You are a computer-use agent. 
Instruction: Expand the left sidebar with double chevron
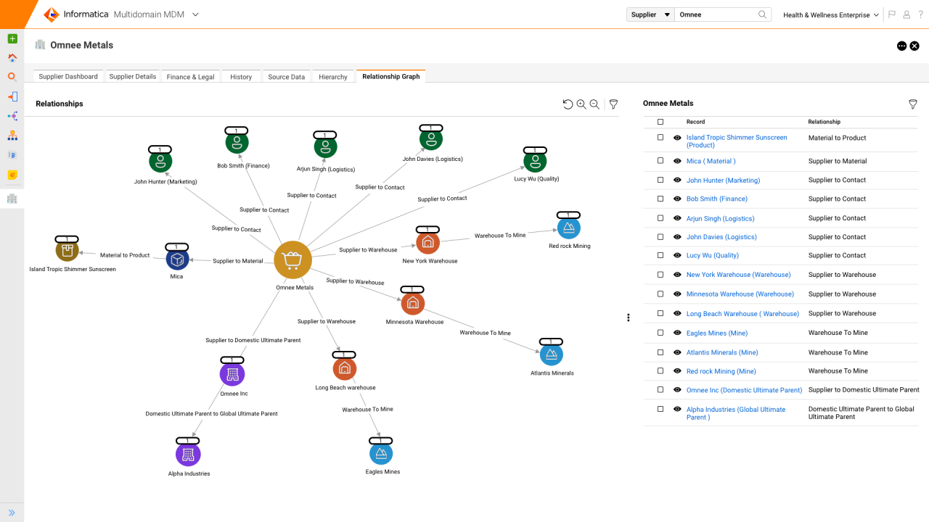12,513
